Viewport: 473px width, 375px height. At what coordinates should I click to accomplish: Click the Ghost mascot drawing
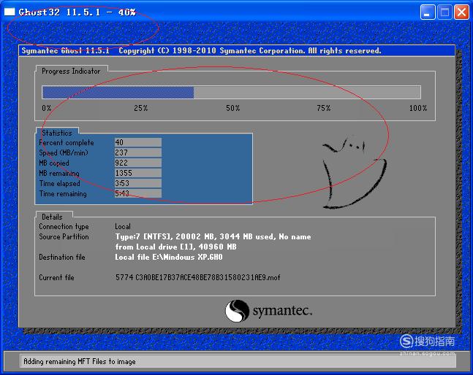[x=355, y=173]
